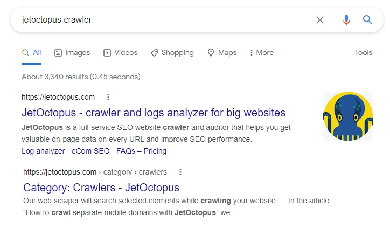Viewport: 390px width, 228px height.
Task: Start voice search with the microphone icon
Action: [x=346, y=20]
